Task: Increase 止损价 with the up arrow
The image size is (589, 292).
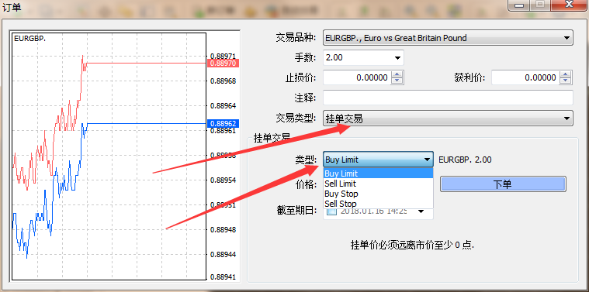Action: 397,74
